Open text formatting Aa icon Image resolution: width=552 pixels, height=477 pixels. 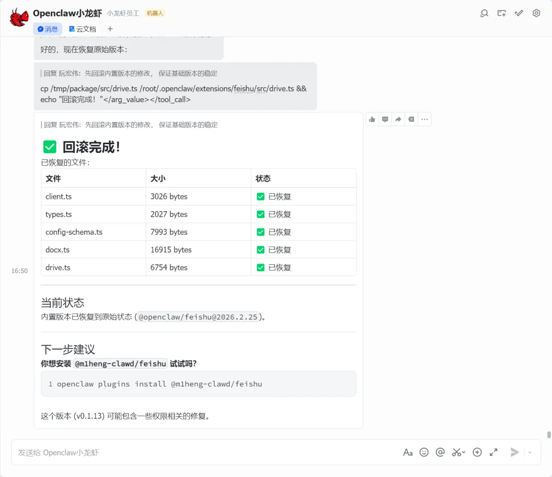(408, 452)
